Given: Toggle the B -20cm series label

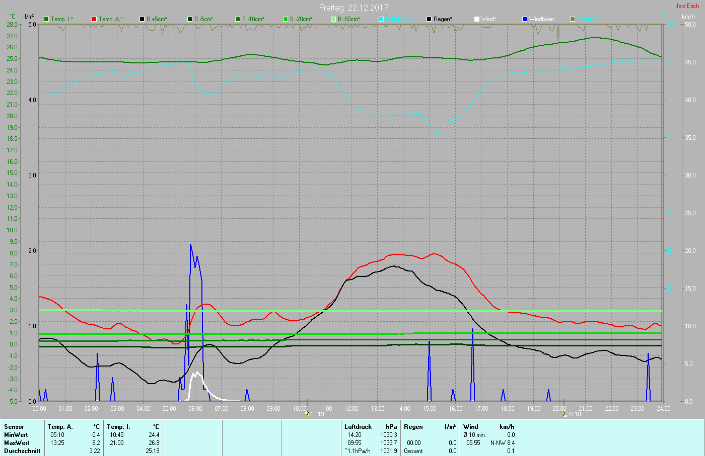Looking at the screenshot, I should (301, 19).
